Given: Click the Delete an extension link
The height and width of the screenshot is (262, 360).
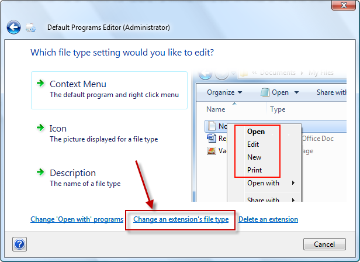Looking at the screenshot, I should point(268,219).
